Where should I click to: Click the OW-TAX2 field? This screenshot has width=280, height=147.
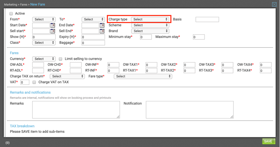click(x=190, y=65)
